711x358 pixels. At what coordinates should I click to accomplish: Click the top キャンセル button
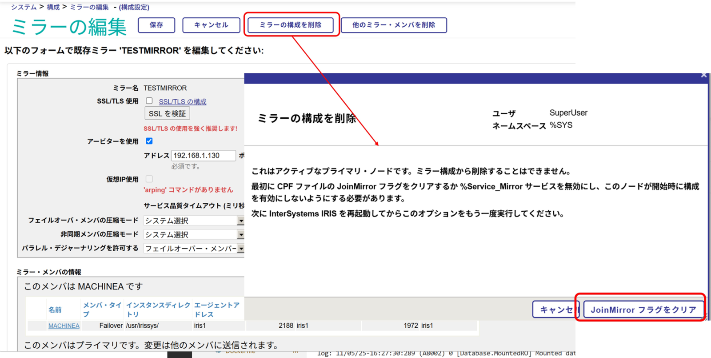click(211, 25)
